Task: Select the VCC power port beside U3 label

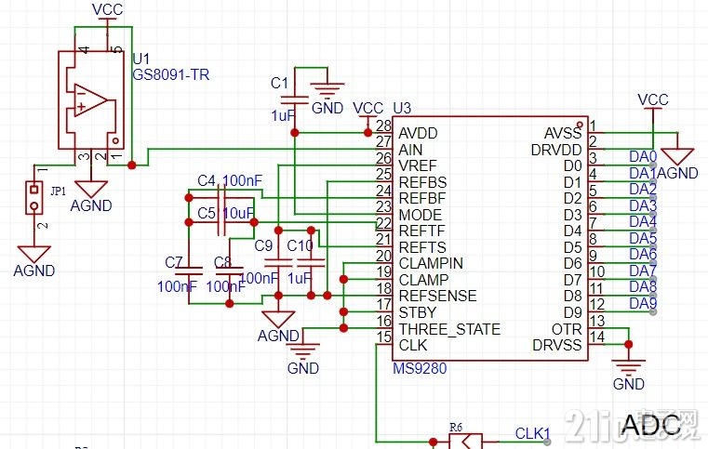Action: [367, 109]
